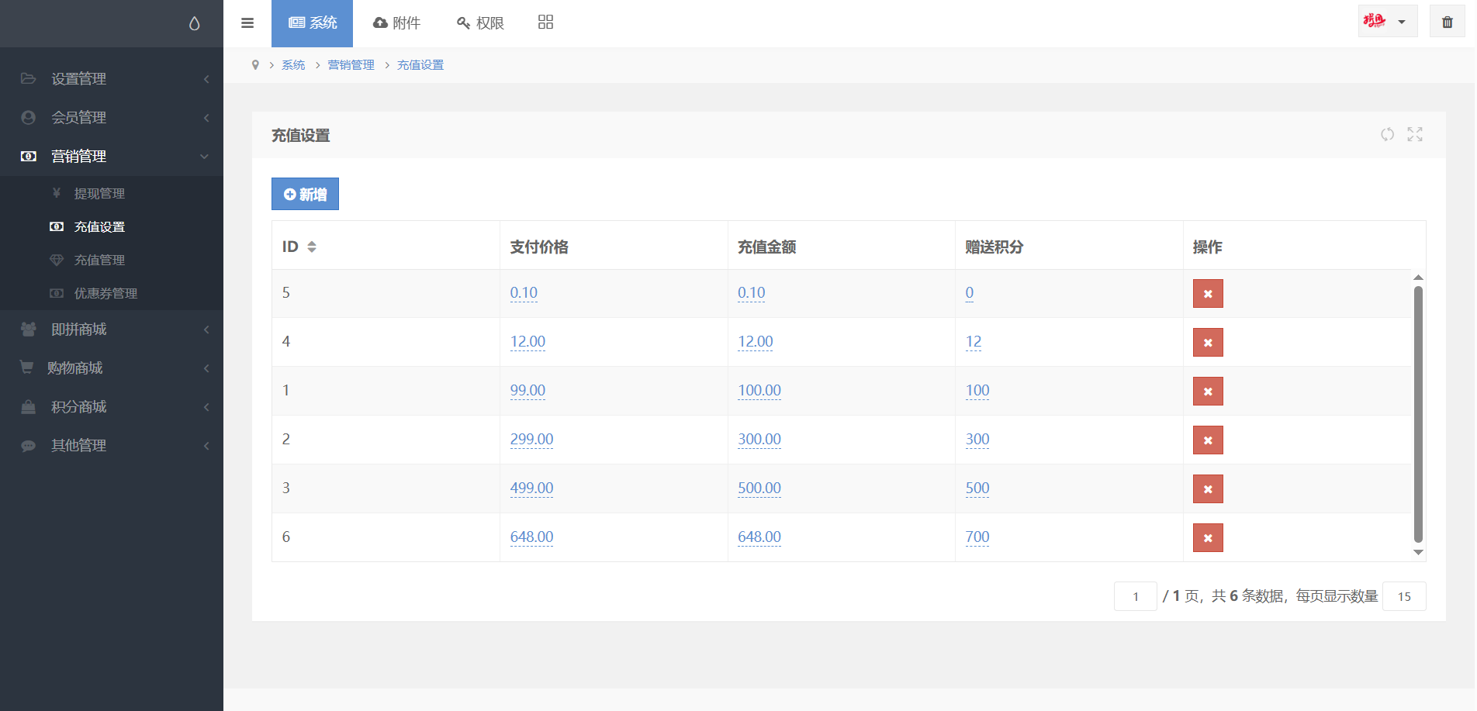Open the grid apps icon in top bar

point(545,22)
